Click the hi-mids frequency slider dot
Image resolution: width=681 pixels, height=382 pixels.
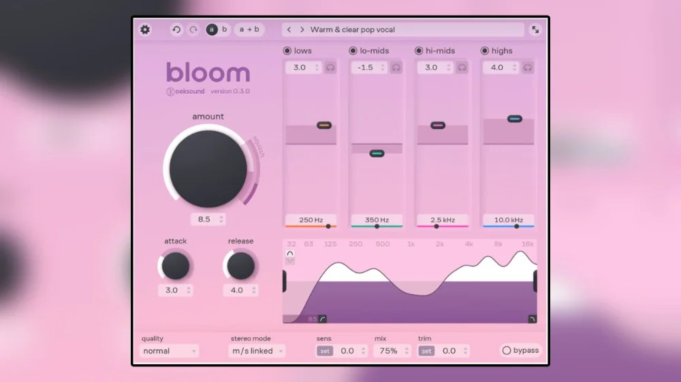point(437,226)
